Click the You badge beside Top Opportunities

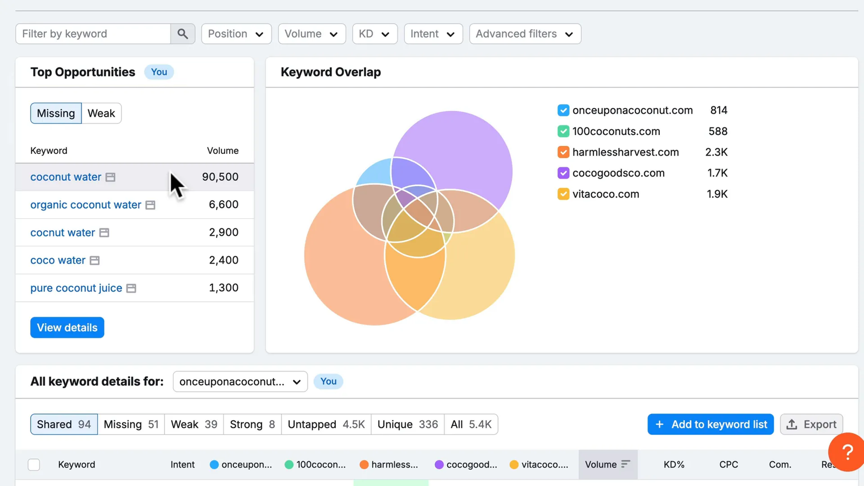159,72
